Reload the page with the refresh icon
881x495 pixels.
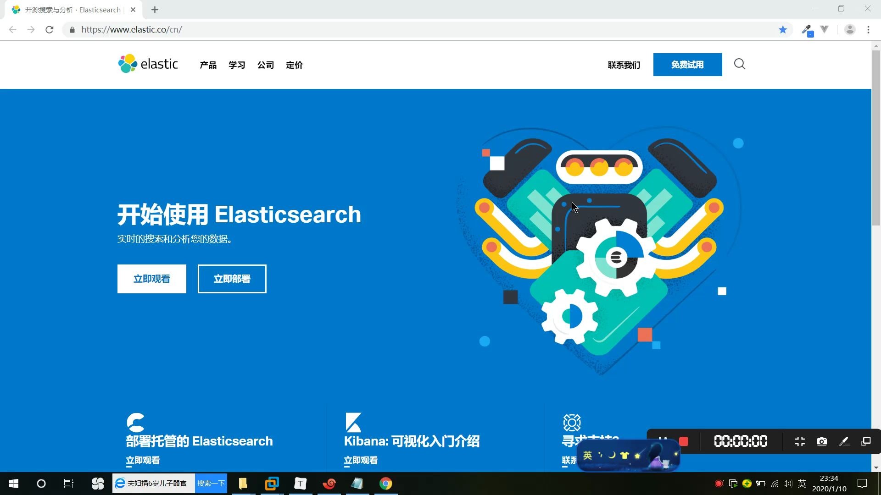click(x=50, y=30)
